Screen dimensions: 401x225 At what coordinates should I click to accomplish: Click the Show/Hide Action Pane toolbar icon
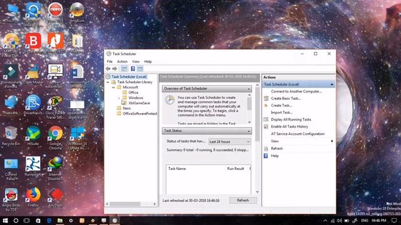coord(140,69)
